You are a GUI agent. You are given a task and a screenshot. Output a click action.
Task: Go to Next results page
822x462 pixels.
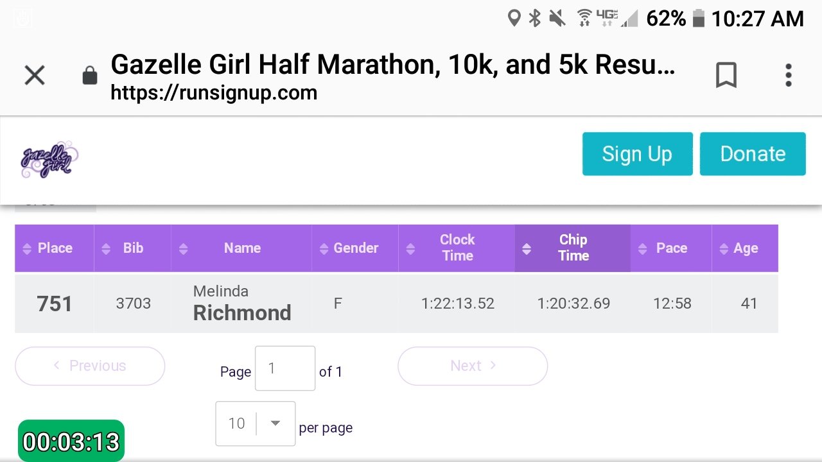(473, 366)
